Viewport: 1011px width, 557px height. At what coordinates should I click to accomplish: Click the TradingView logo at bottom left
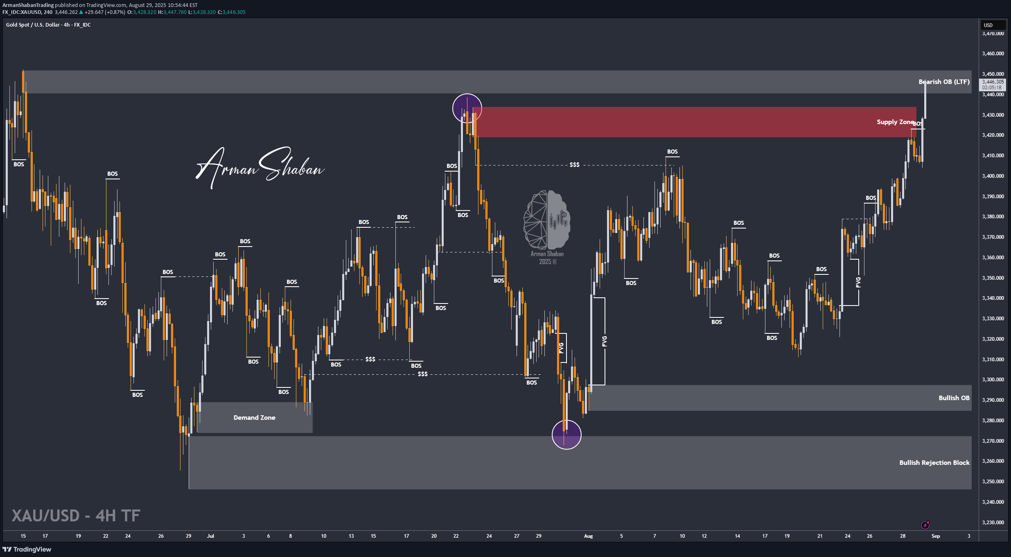pyautogui.click(x=27, y=549)
